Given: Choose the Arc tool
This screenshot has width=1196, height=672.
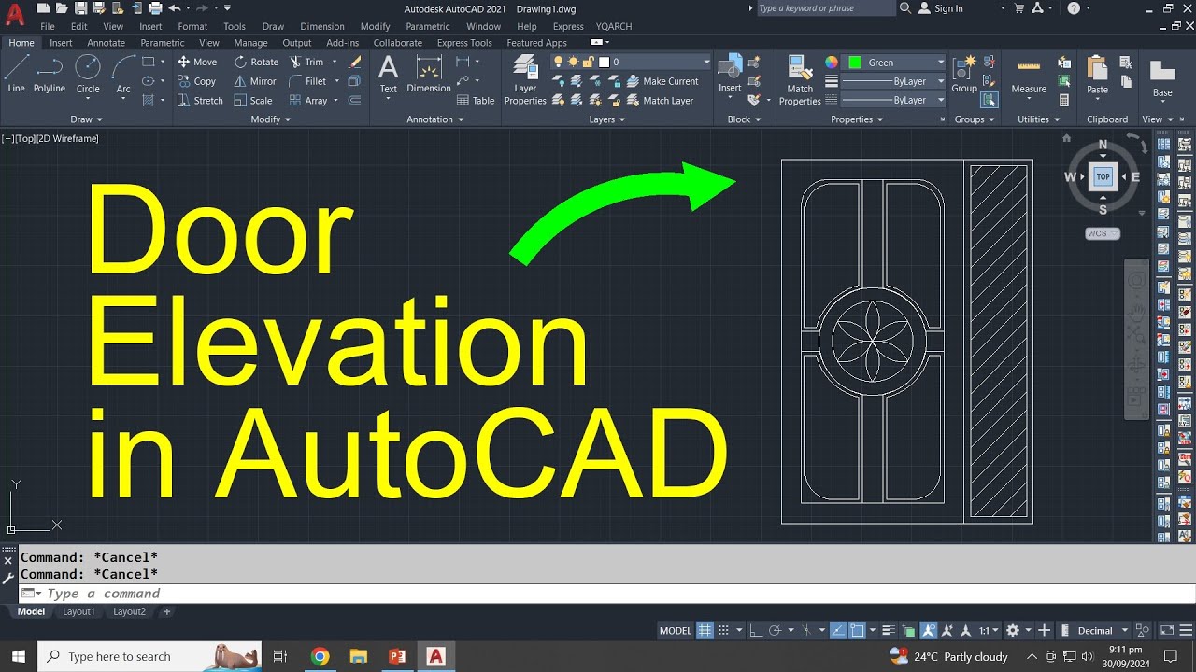Looking at the screenshot, I should tap(123, 75).
